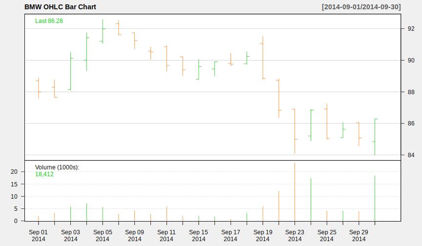Click the Sep 05 2014 date label
The height and width of the screenshot is (246, 422).
click(103, 236)
